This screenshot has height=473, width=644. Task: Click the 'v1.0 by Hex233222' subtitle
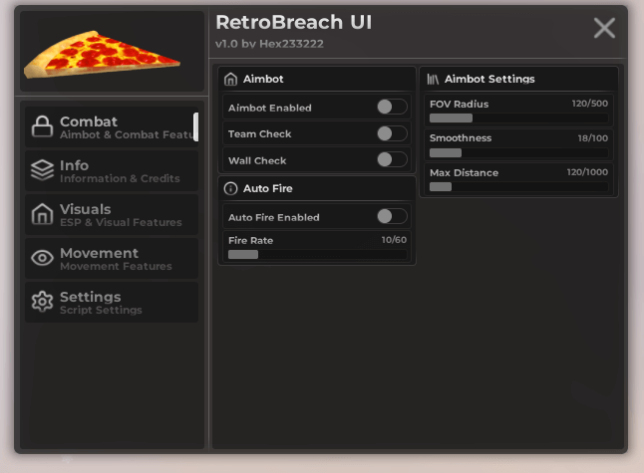(x=269, y=44)
